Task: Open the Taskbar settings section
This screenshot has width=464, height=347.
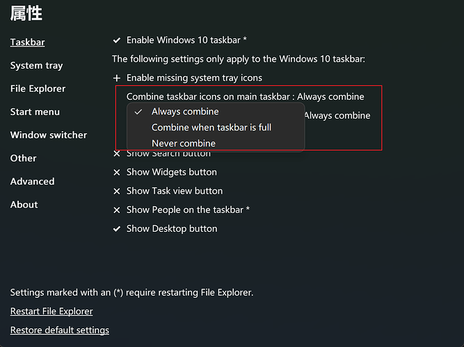Action: [27, 42]
